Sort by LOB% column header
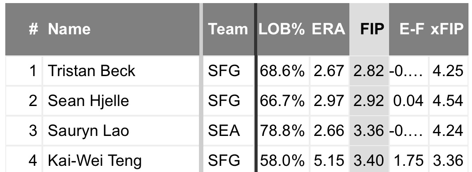The width and height of the screenshot is (472, 172). click(x=282, y=29)
